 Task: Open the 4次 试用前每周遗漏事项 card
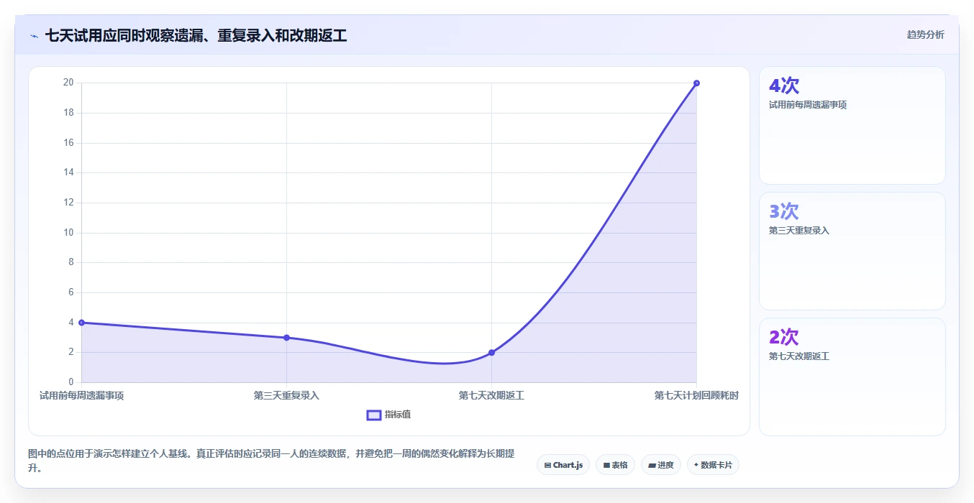(852, 126)
